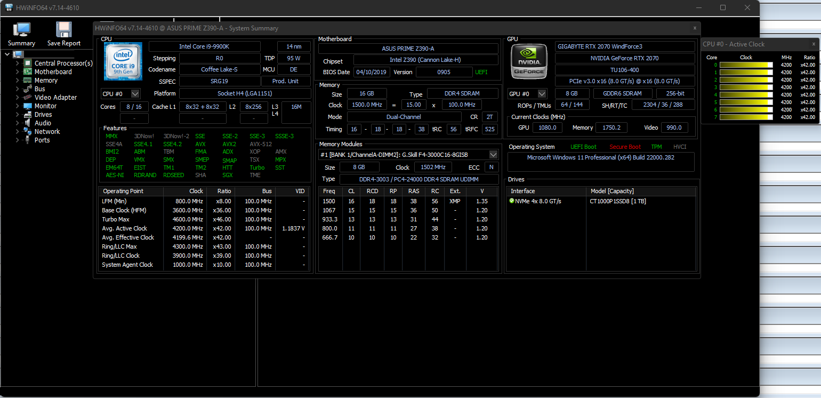Select the Bus tree icon
Viewport: 821px width, 398px height.
pos(27,89)
